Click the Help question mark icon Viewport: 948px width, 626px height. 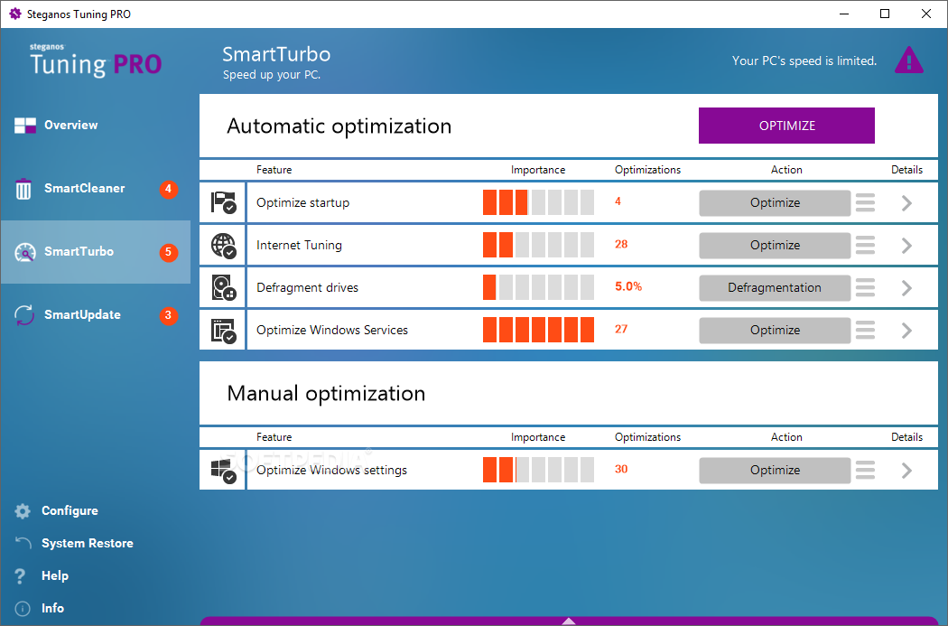pos(20,575)
